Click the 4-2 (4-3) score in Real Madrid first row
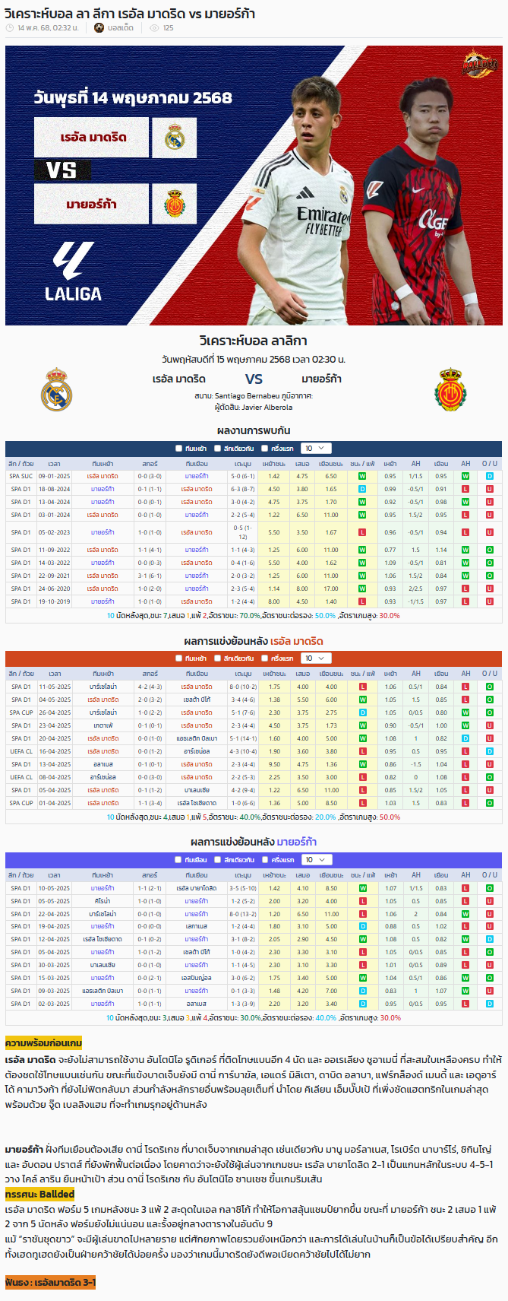 coord(150,687)
